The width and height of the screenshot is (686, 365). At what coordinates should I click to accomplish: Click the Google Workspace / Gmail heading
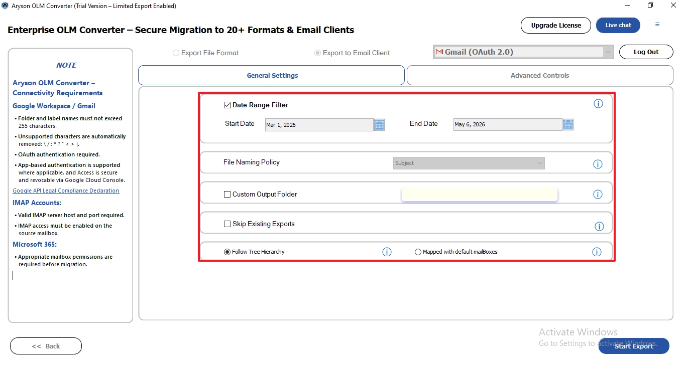pyautogui.click(x=54, y=106)
